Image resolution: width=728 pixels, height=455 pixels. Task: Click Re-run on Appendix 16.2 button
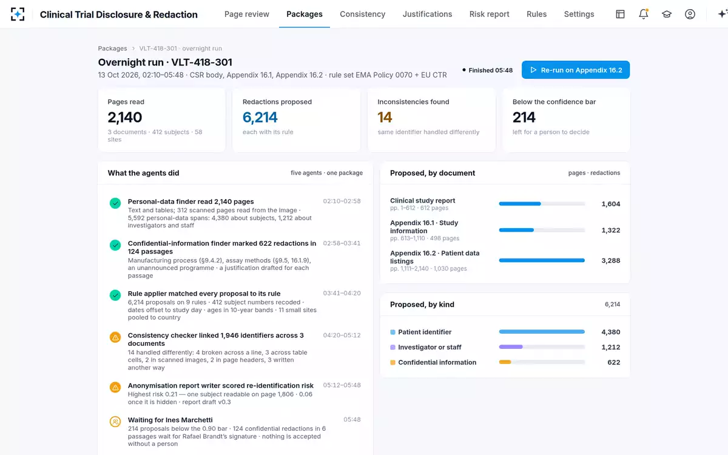click(576, 70)
